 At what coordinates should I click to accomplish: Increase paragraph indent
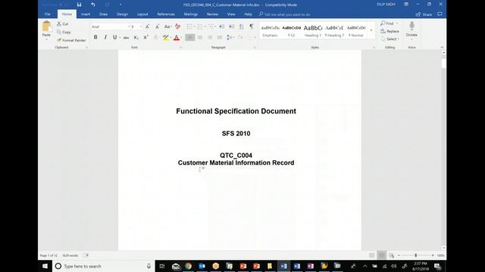tap(231, 27)
